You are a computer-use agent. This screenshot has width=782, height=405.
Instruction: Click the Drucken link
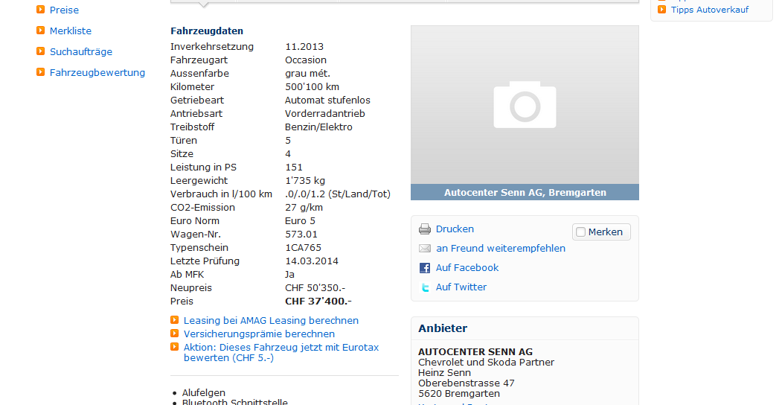(455, 229)
